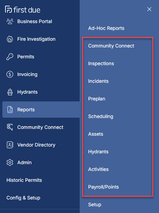Image resolution: width=159 pixels, height=213 pixels.
Task: Click the Vendor Directory contact book icon
Action: click(10, 145)
